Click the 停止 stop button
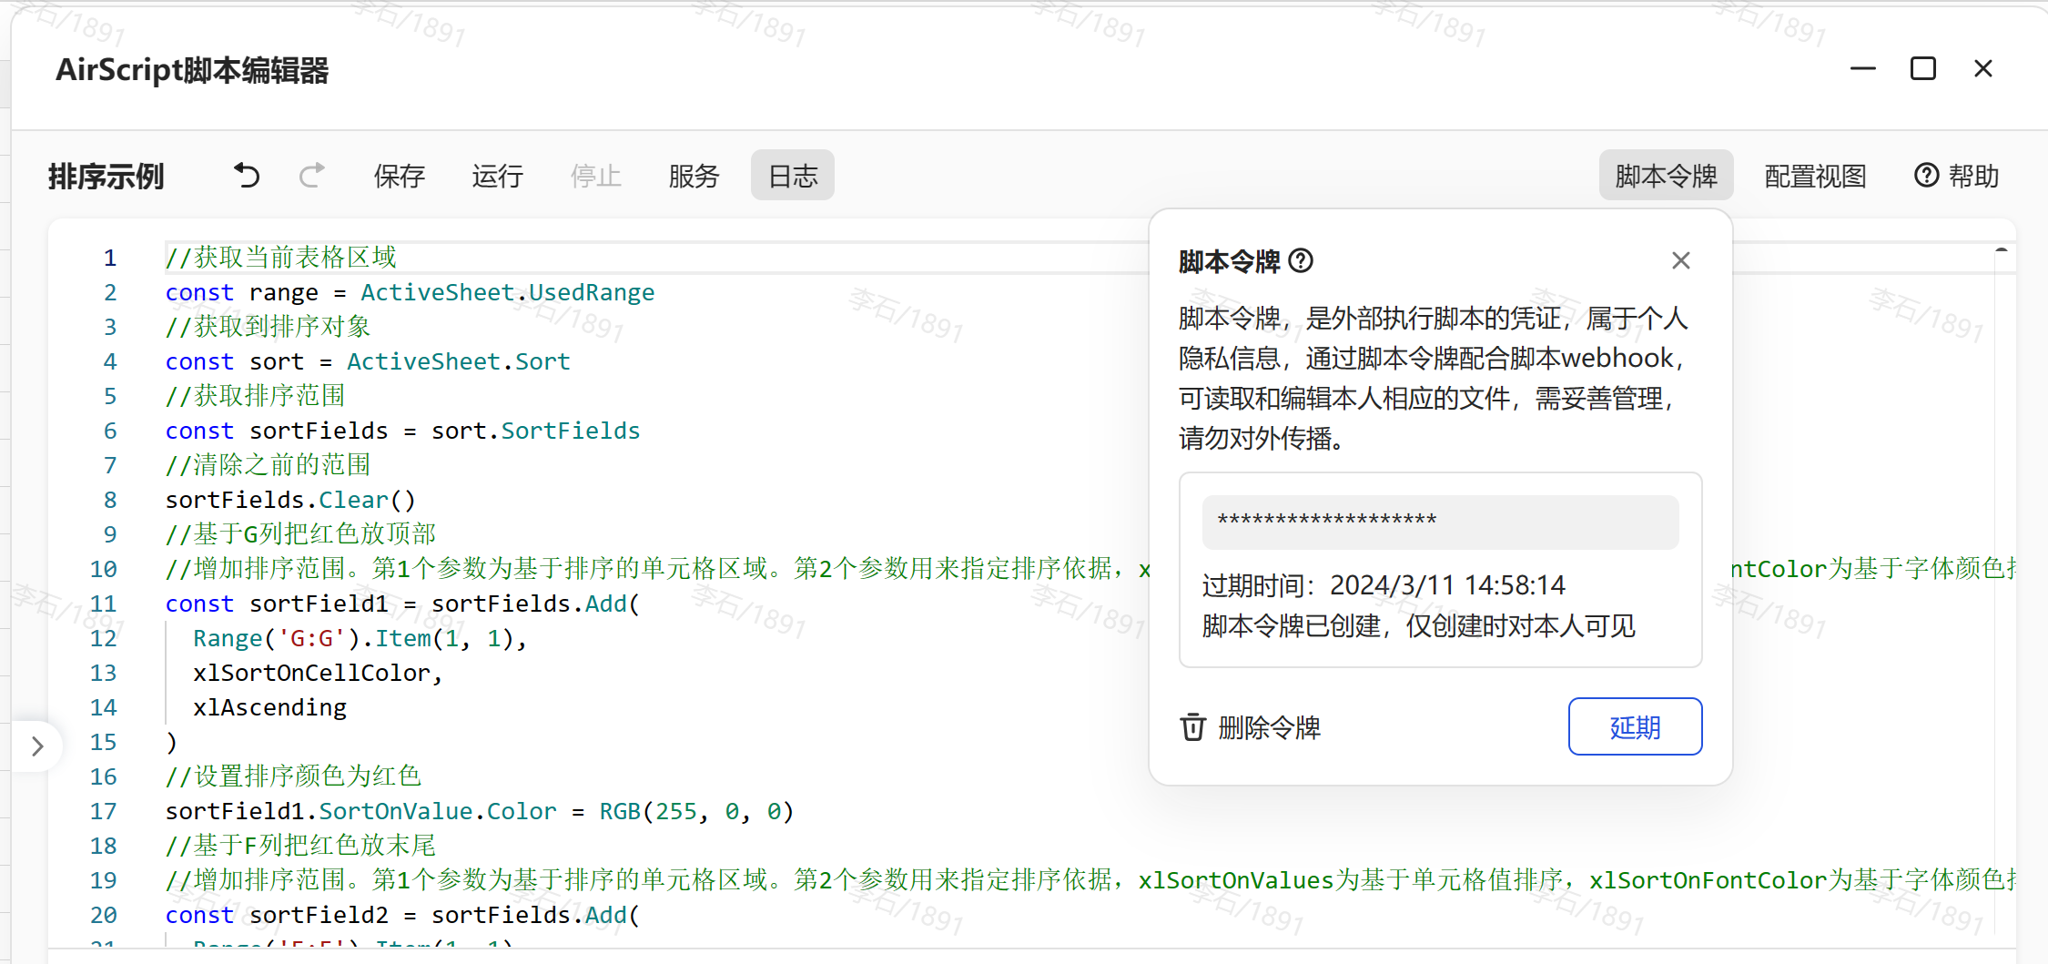 (595, 176)
